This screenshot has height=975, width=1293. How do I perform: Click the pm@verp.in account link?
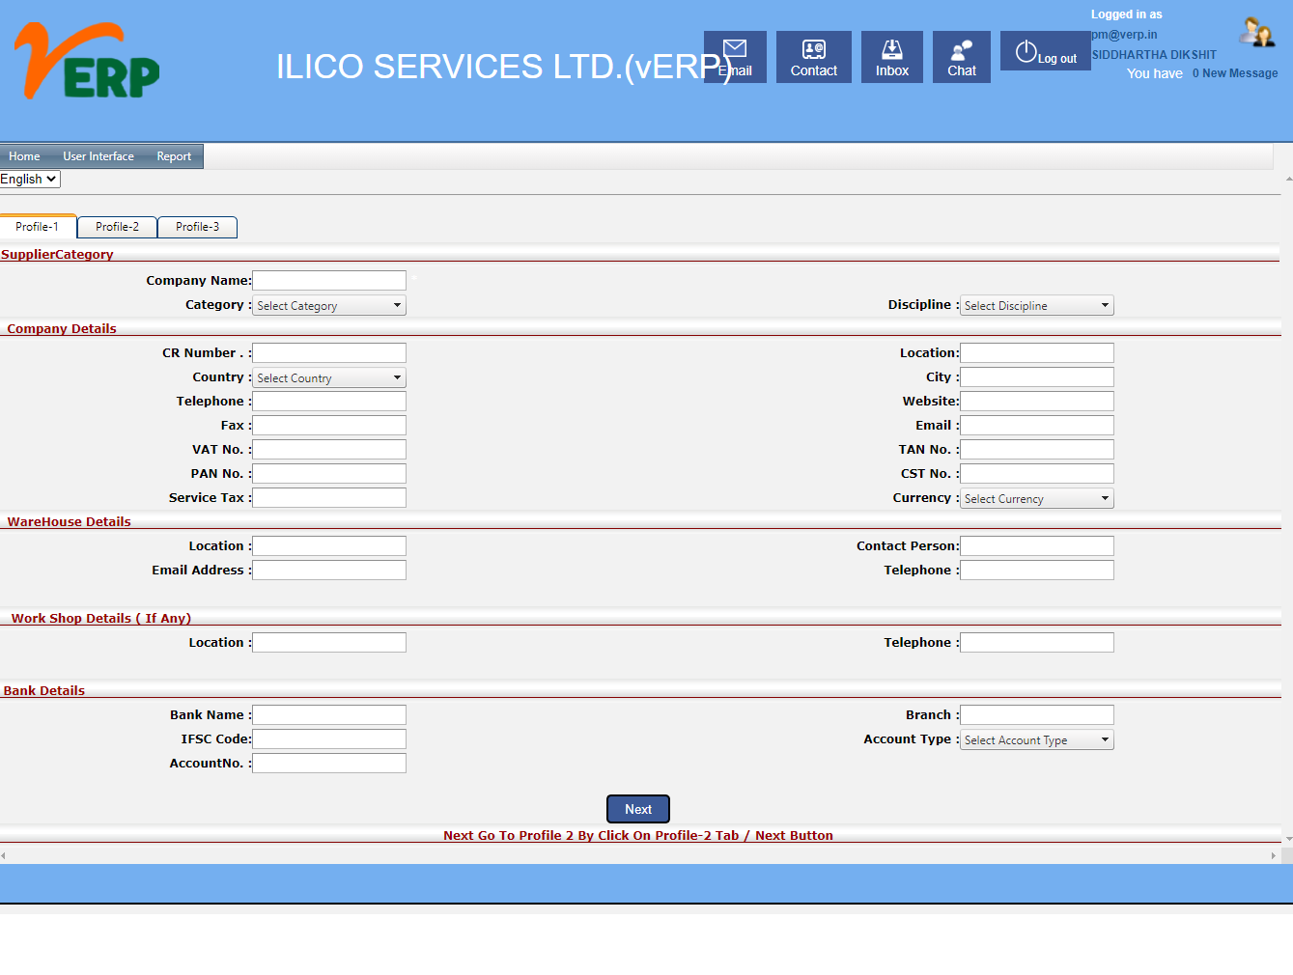(x=1124, y=35)
